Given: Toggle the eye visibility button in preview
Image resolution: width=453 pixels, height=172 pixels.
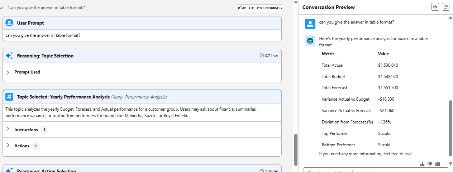Looking at the screenshot, I should pos(435,7).
